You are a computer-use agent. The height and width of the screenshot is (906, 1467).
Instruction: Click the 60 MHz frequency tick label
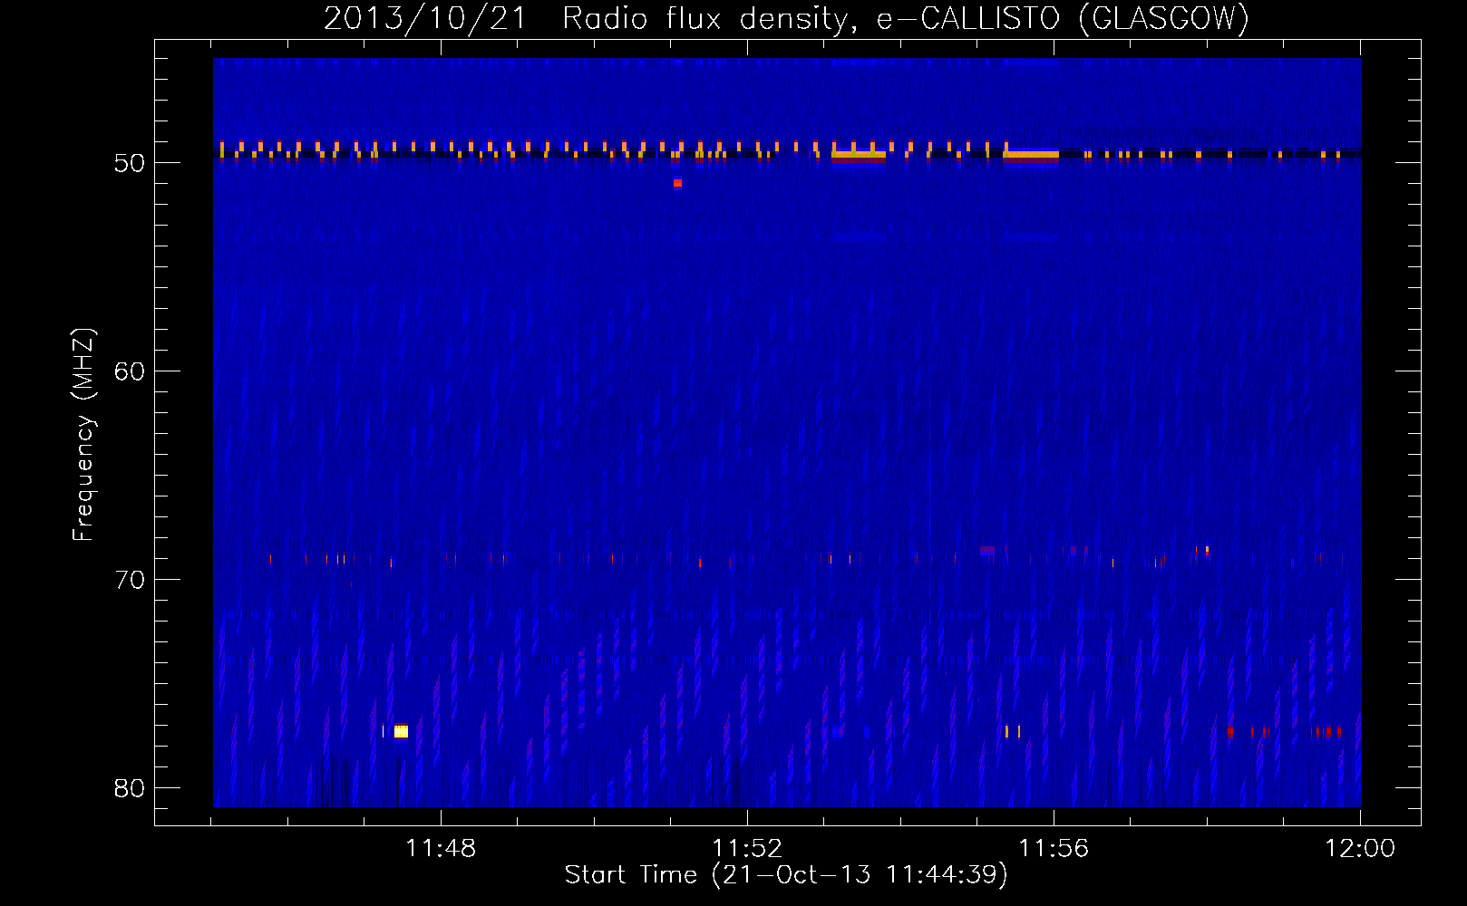point(130,371)
